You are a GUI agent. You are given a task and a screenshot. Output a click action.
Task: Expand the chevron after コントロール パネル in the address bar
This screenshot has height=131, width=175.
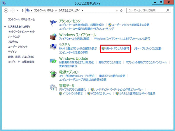click(x=56, y=11)
